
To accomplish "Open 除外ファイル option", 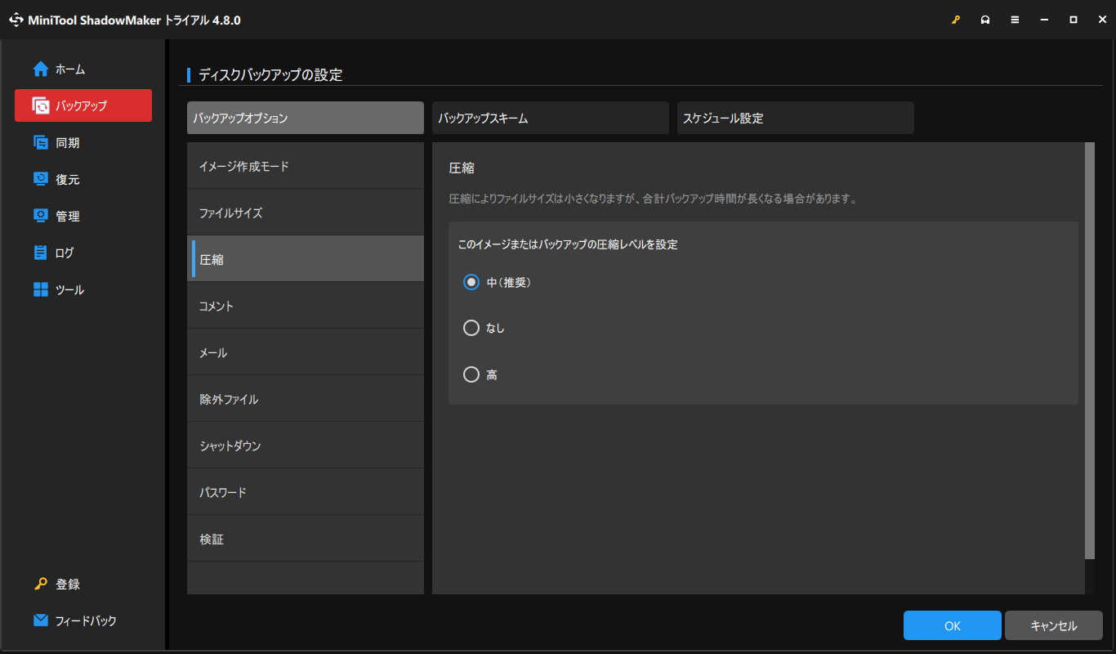I will coord(306,399).
